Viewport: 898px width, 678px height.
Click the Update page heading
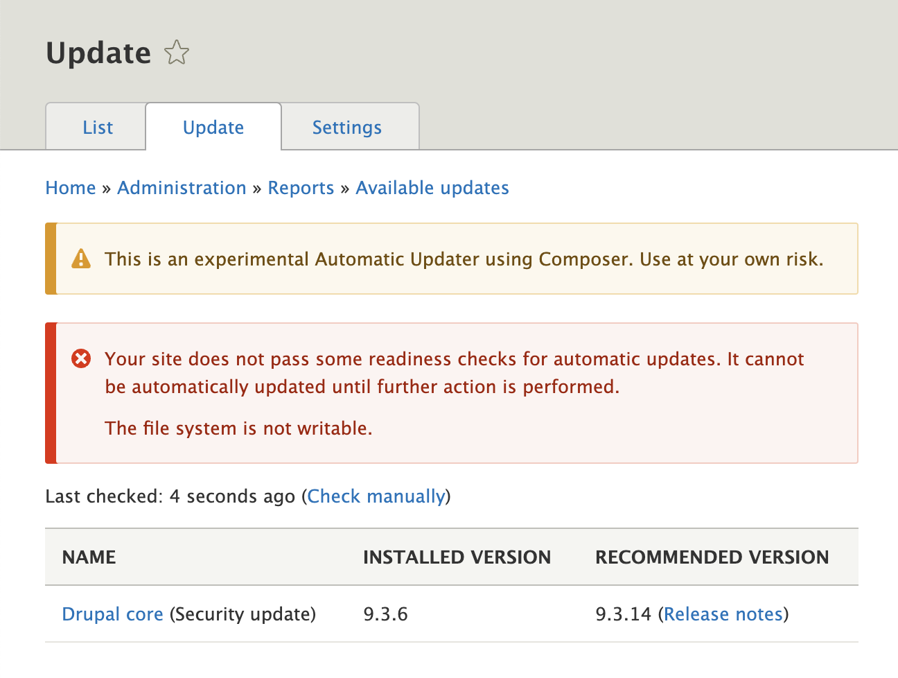98,53
